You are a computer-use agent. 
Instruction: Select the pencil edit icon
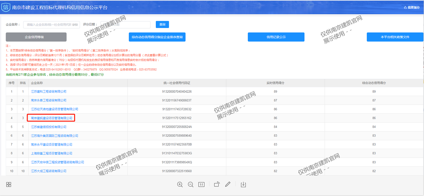point(228,185)
